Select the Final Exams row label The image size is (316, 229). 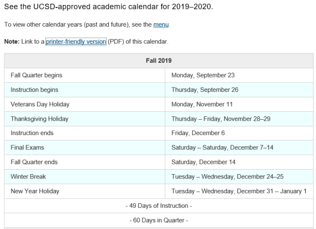pos(84,147)
